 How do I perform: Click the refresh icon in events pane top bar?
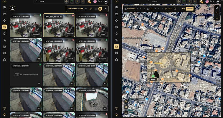click(x=83, y=2)
